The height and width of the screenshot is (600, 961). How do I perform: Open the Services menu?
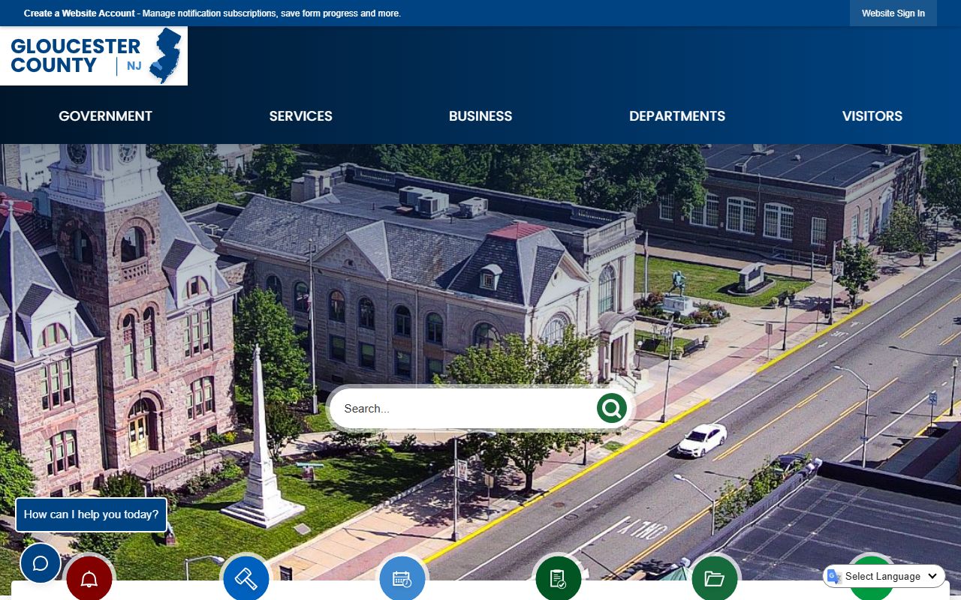300,116
